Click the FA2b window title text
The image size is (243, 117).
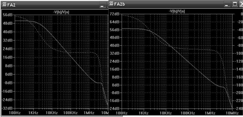[x=119, y=4]
